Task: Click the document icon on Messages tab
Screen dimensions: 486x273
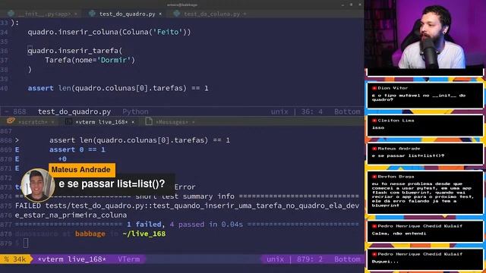Action: [x=149, y=121]
